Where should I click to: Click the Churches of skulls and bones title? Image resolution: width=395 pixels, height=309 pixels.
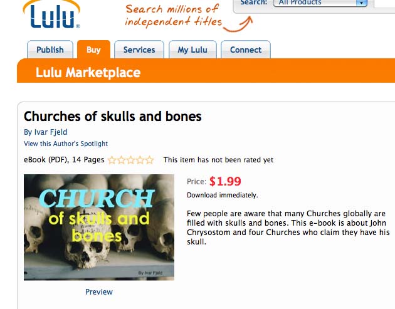[x=113, y=117]
